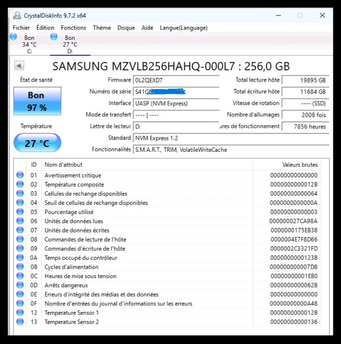
Task: Click status orb for Temperature Sensor 1
Action: click(x=20, y=313)
